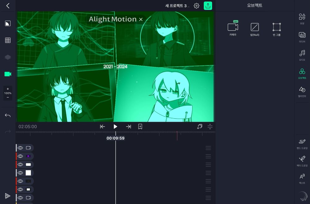The image size is (310, 204).
Task: Tap the green export share button
Action: coord(208,6)
